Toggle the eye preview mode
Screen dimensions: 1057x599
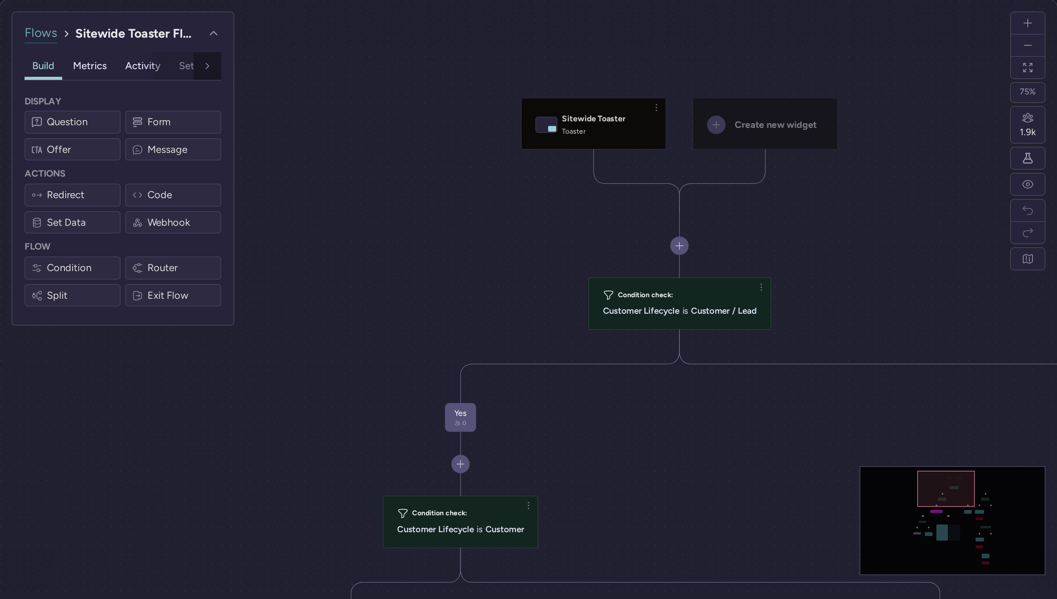(x=1027, y=184)
